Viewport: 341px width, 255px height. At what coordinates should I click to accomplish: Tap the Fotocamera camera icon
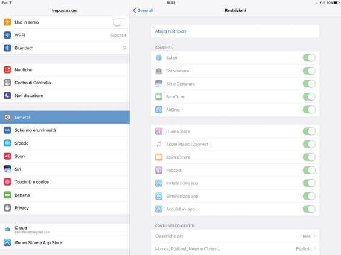coord(159,71)
